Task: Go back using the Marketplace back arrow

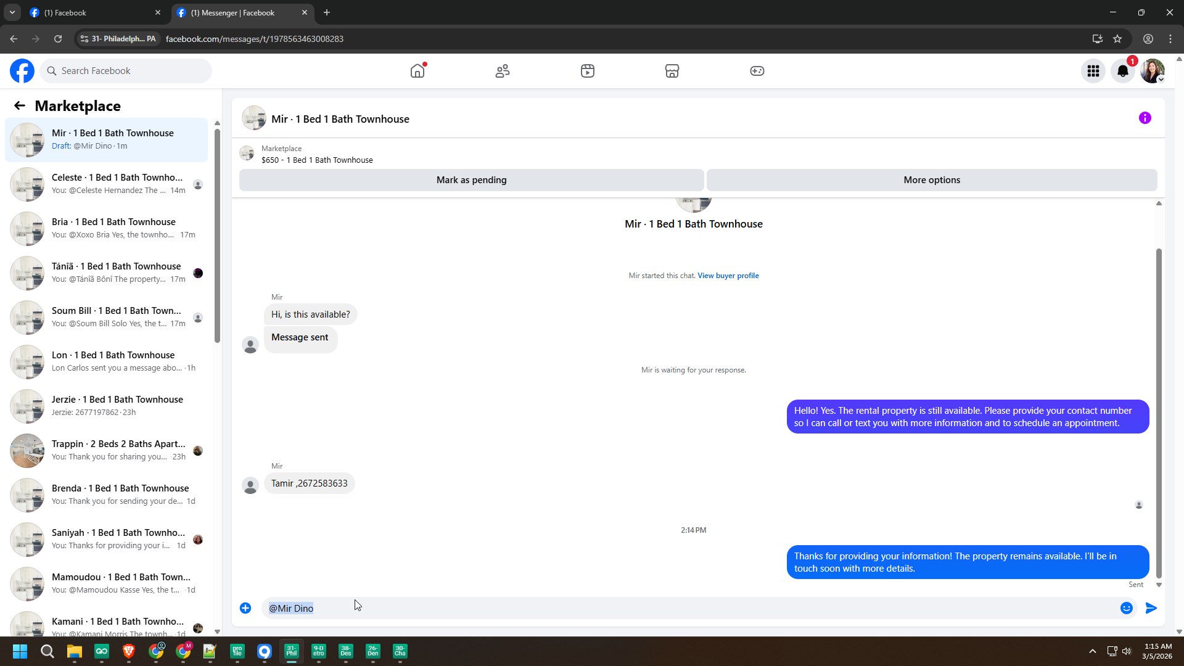Action: pos(20,105)
